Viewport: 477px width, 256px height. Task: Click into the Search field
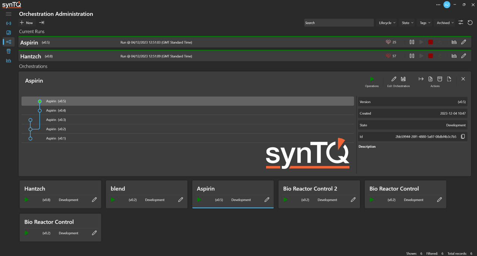(338, 23)
